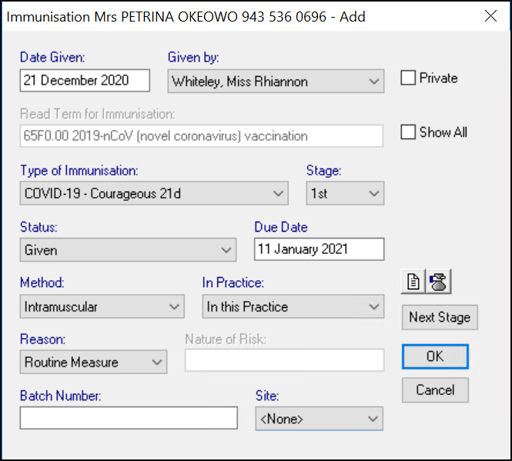Tick the Private checkbox
This screenshot has height=461, width=512.
click(409, 78)
